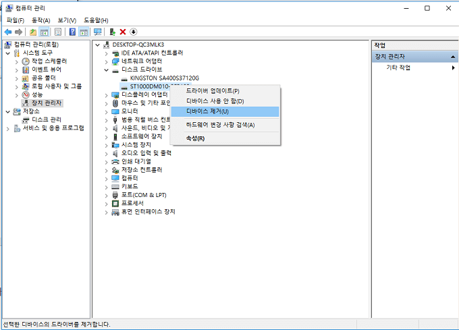Screen dimensions: 459x330
Task: Expand the 네트워크 어댑터 category
Action: [x=107, y=61]
